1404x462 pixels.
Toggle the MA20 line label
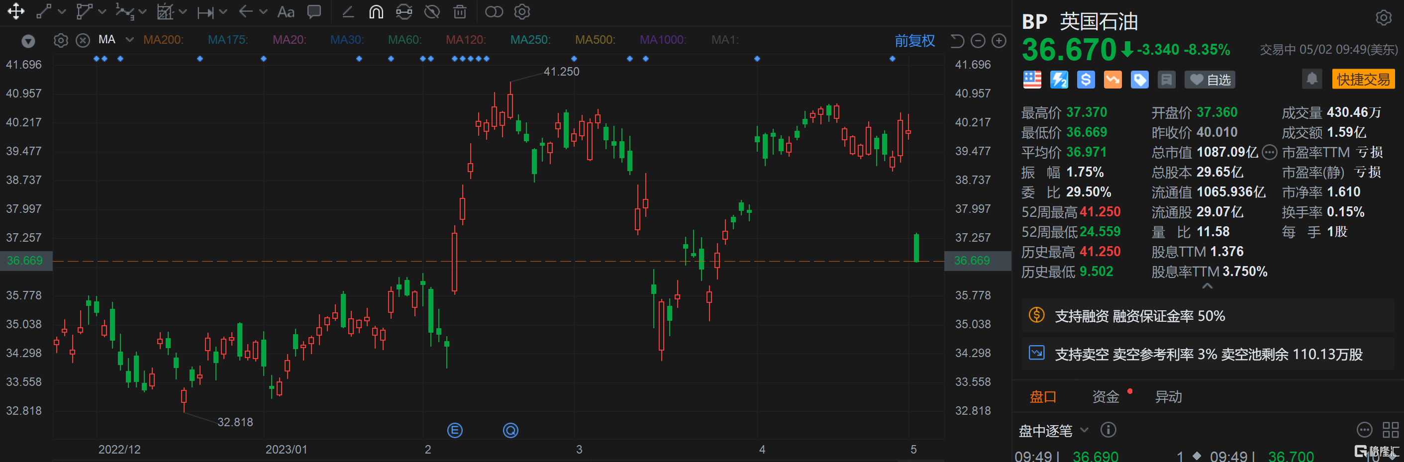pos(290,40)
